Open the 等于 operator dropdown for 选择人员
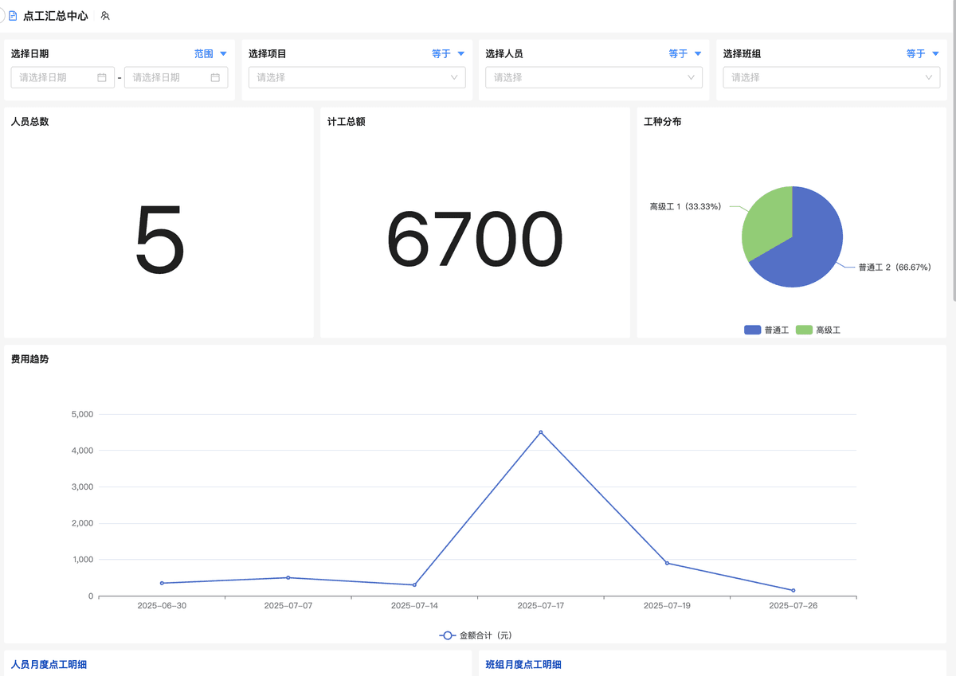This screenshot has width=956, height=676. [686, 53]
